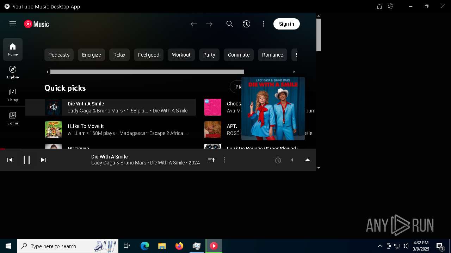Viewport: 451px width, 253px height.
Task: Click the volume tray icon
Action: (406, 246)
